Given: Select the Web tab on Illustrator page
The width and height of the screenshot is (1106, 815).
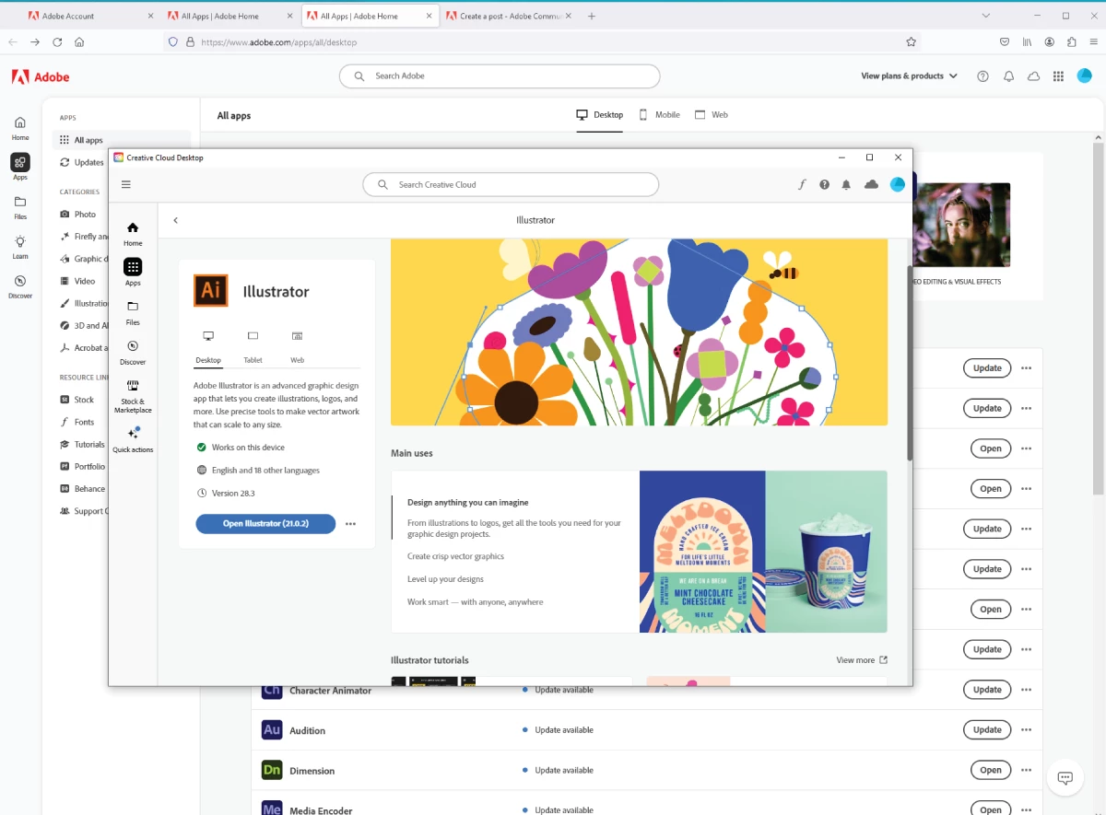Looking at the screenshot, I should point(297,347).
